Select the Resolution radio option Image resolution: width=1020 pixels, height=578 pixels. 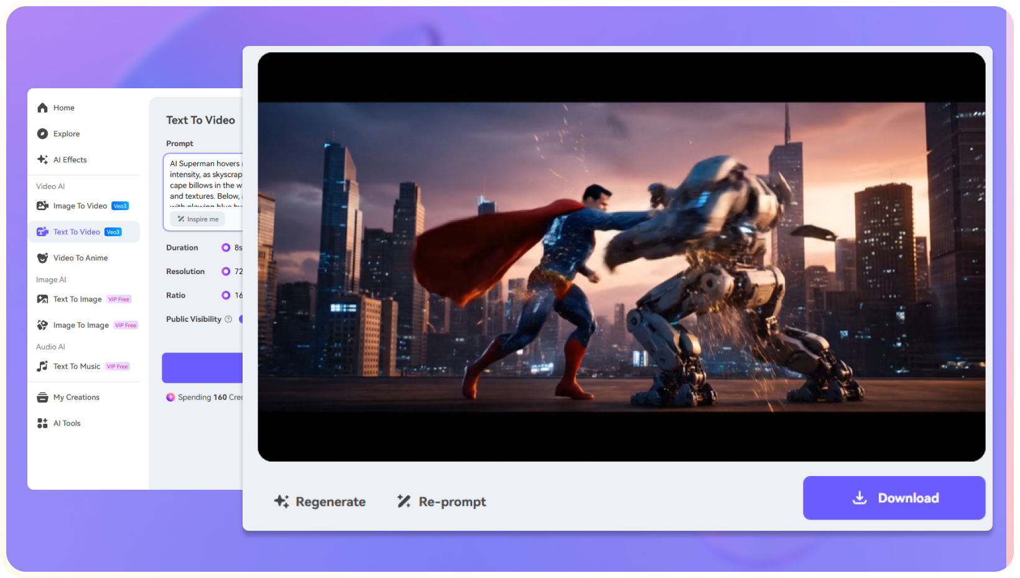pyautogui.click(x=226, y=272)
